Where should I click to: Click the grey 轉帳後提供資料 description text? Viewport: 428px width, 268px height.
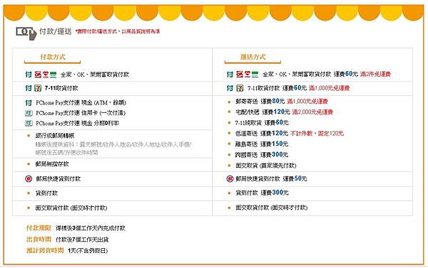click(113, 149)
